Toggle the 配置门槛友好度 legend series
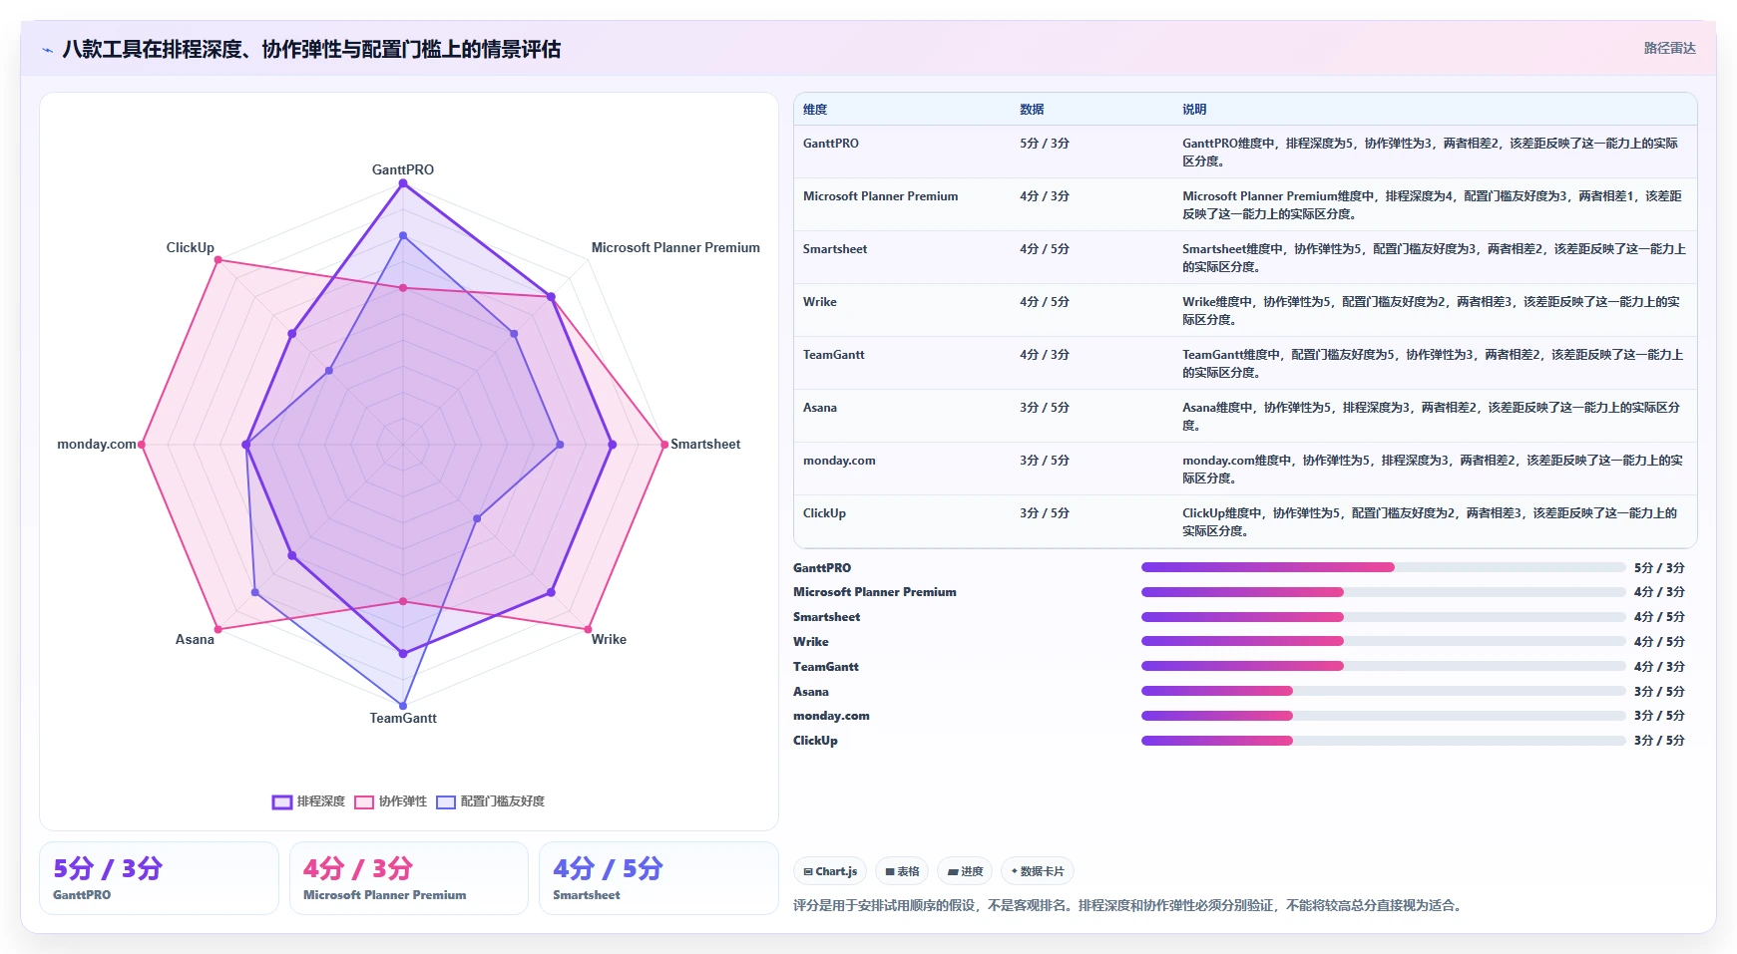Image resolution: width=1737 pixels, height=954 pixels. coord(490,801)
